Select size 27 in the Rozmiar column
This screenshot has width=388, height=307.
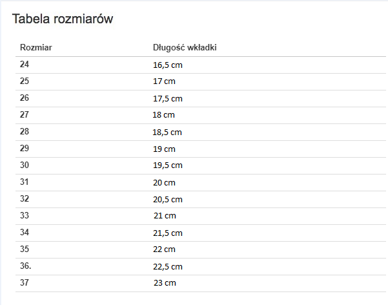(25, 115)
